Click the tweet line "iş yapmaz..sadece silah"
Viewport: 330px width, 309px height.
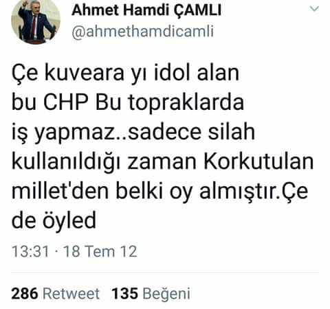click(x=133, y=132)
